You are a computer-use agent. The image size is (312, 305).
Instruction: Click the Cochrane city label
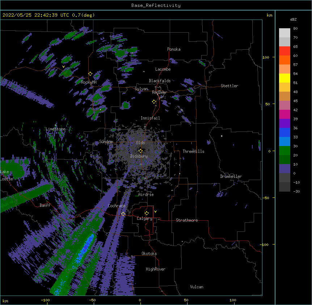pyautogui.click(x=117, y=206)
